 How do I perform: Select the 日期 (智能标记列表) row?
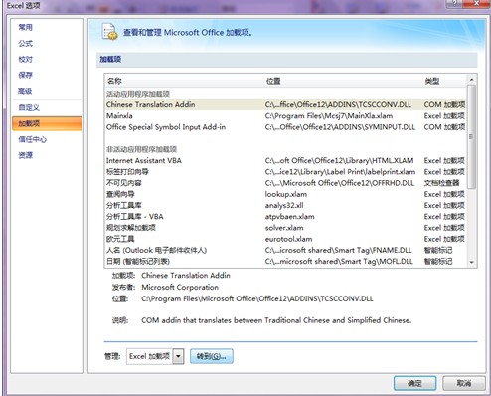[x=285, y=261]
